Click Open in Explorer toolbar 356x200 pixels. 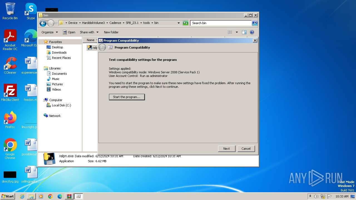pos(69,32)
